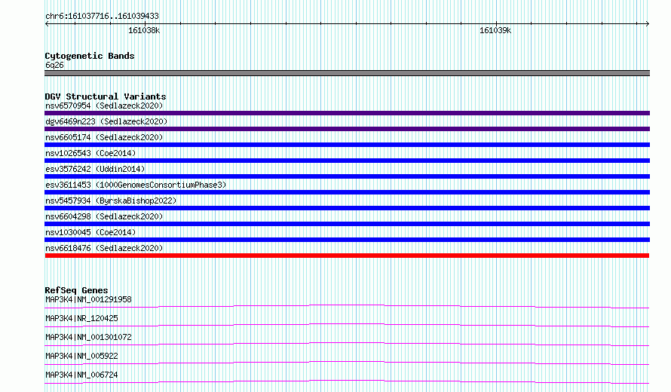The height and width of the screenshot is (392, 671).
Task: Click the right arrow end of the ruler
Action: (647, 24)
